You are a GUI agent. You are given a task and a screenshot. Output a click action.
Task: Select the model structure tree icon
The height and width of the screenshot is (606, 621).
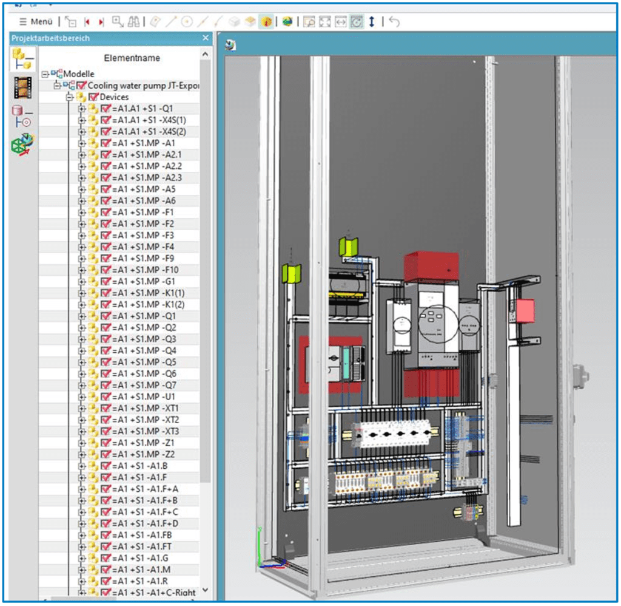22,58
